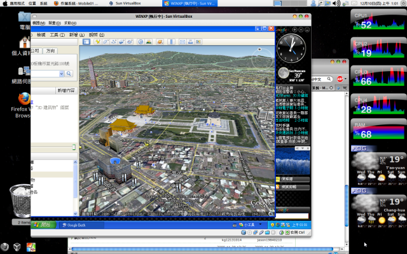Click the Windows XP 開始 start button
The image size is (407, 254).
[43, 225]
